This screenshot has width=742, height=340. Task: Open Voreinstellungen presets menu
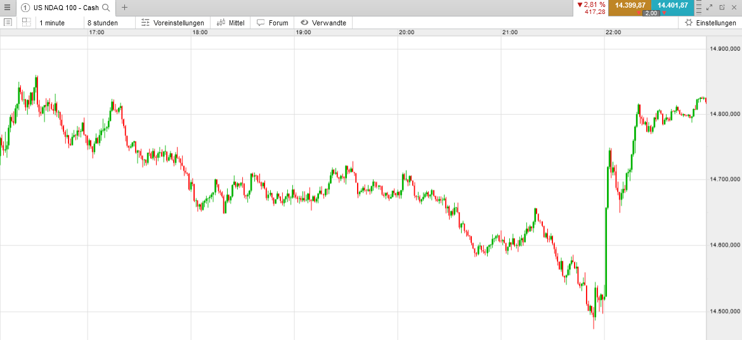pyautogui.click(x=172, y=23)
